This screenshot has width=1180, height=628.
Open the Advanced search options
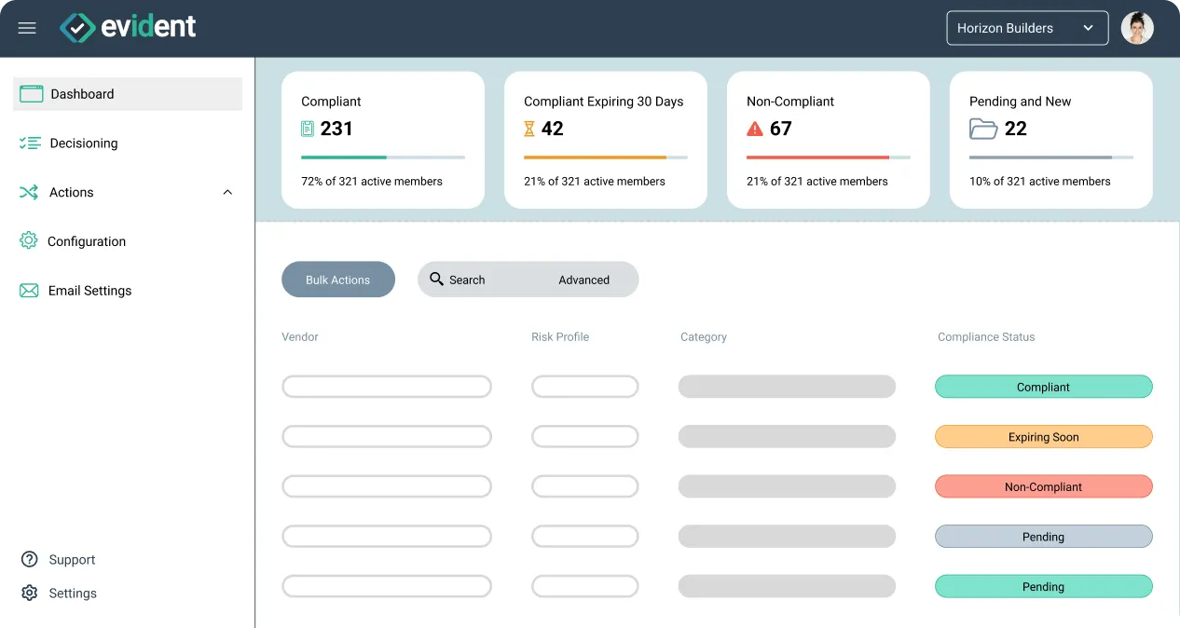click(584, 280)
